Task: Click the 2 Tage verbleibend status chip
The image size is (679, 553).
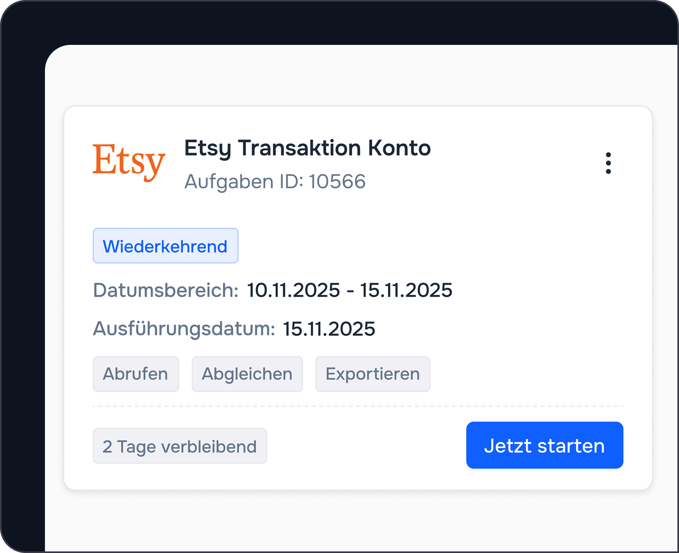Action: [179, 446]
